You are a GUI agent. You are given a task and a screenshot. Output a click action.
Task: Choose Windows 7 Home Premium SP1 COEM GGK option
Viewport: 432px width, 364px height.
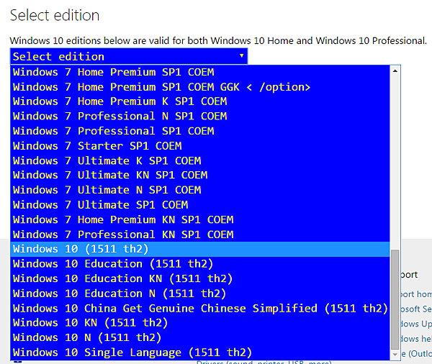[x=200, y=87]
